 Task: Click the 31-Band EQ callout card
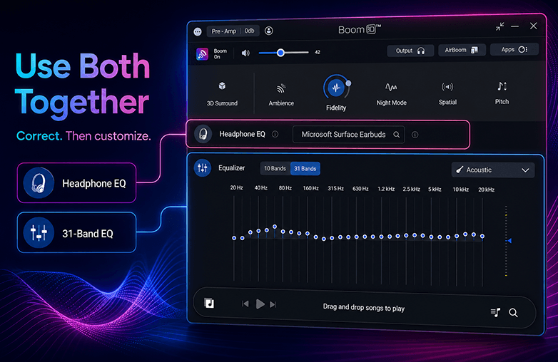tap(76, 233)
